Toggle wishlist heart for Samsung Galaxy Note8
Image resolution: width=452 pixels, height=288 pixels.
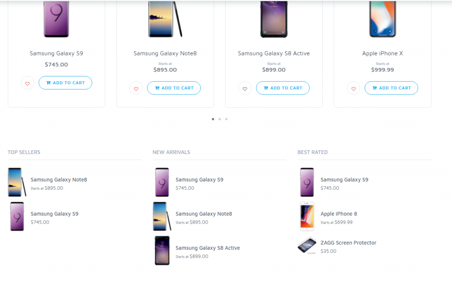pyautogui.click(x=136, y=88)
